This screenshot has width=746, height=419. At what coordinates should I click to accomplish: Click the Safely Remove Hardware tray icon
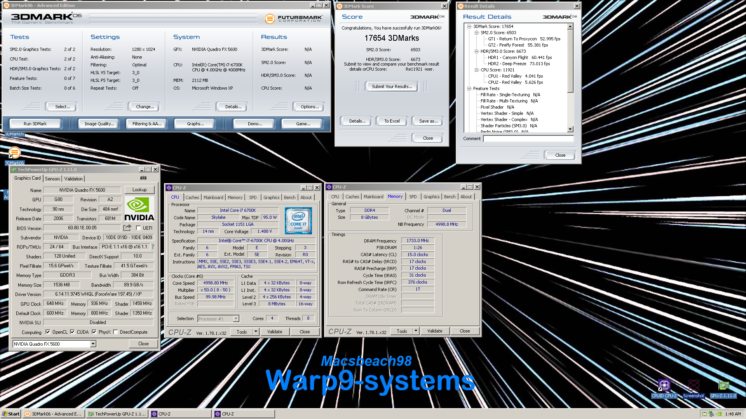pos(711,414)
